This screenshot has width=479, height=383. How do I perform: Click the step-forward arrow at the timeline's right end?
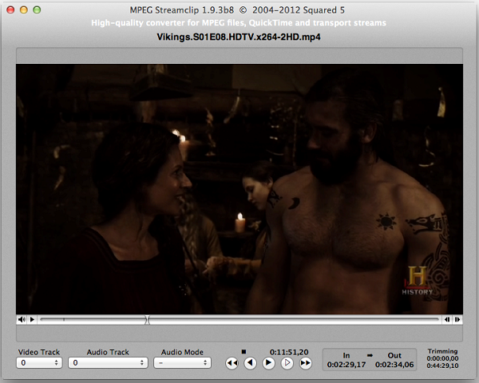click(x=457, y=320)
